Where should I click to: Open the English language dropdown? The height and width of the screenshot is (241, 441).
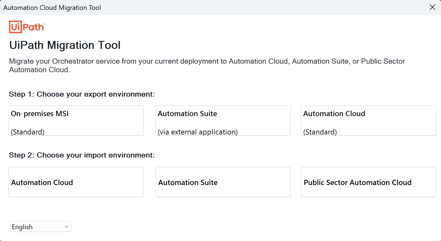pos(41,226)
